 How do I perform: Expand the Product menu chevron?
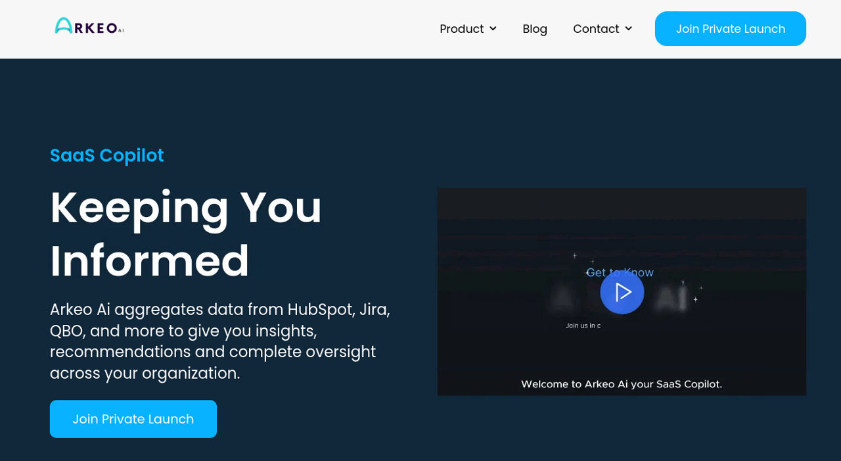(x=493, y=29)
